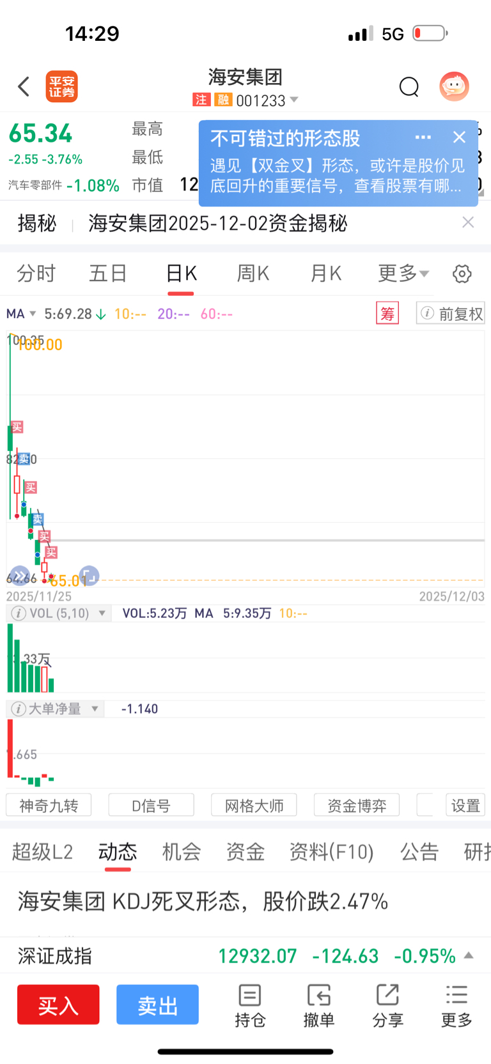Open news 海安集团 KDJ死叉形态 headline
Screen dimensions: 491x1064
tap(203, 902)
